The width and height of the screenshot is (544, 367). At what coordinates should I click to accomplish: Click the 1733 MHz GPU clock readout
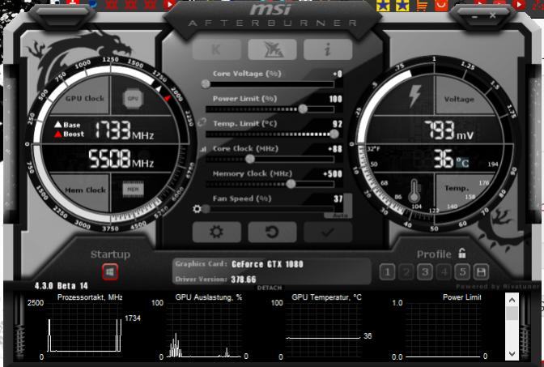[124, 130]
